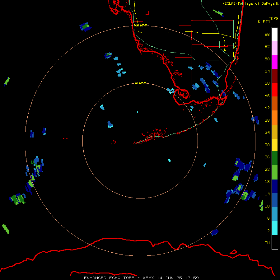Image resolution: width=280 pixels, height=280 pixels.
Task: Click the "[K FT]" units label
Action: click(x=263, y=22)
